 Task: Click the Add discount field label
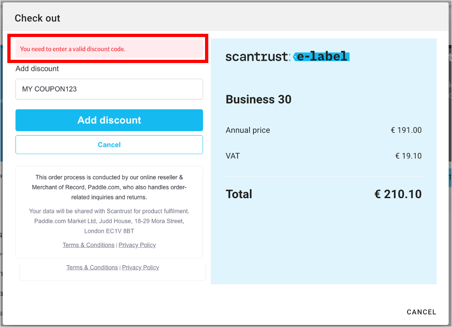pyautogui.click(x=37, y=69)
